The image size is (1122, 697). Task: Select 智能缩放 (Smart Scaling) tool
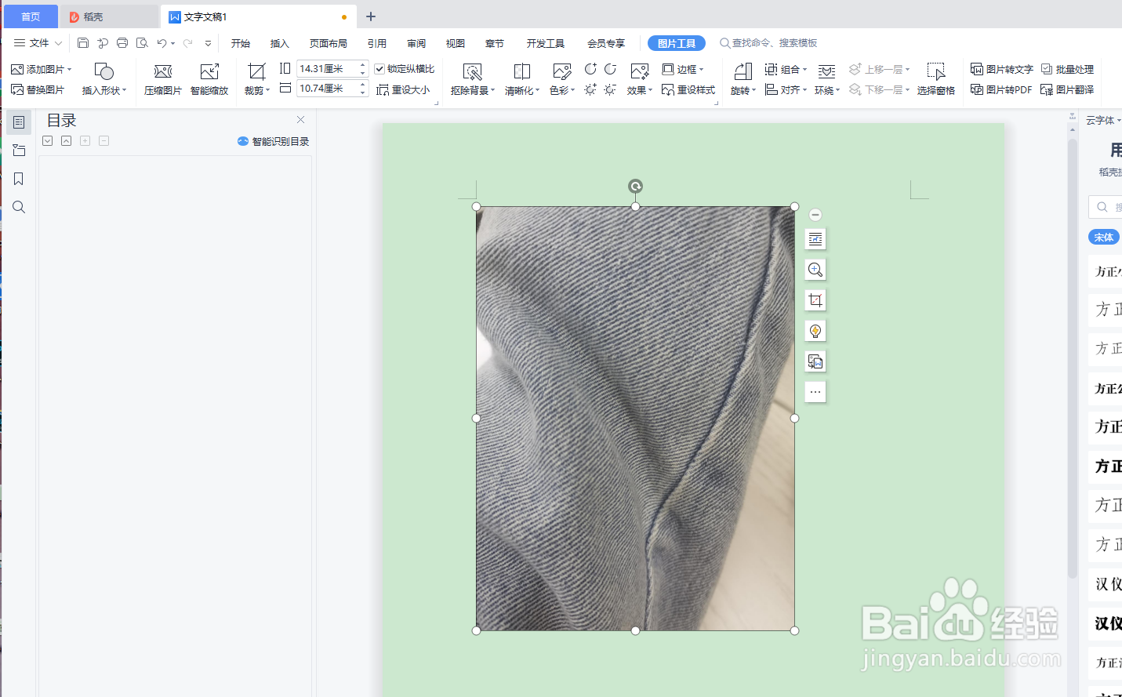209,80
